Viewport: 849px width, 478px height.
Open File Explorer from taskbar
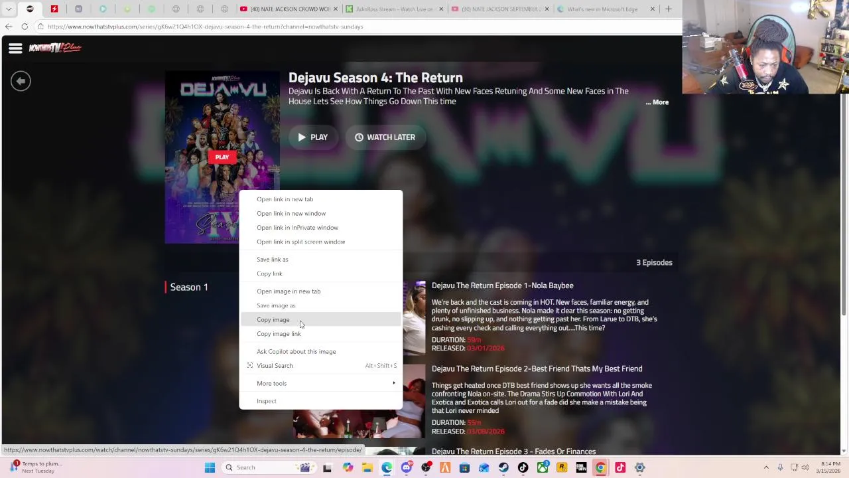367,467
